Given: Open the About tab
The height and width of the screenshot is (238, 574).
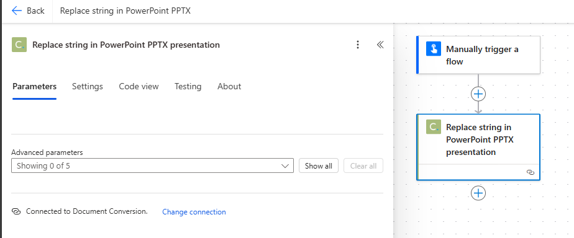Looking at the screenshot, I should [x=229, y=87].
